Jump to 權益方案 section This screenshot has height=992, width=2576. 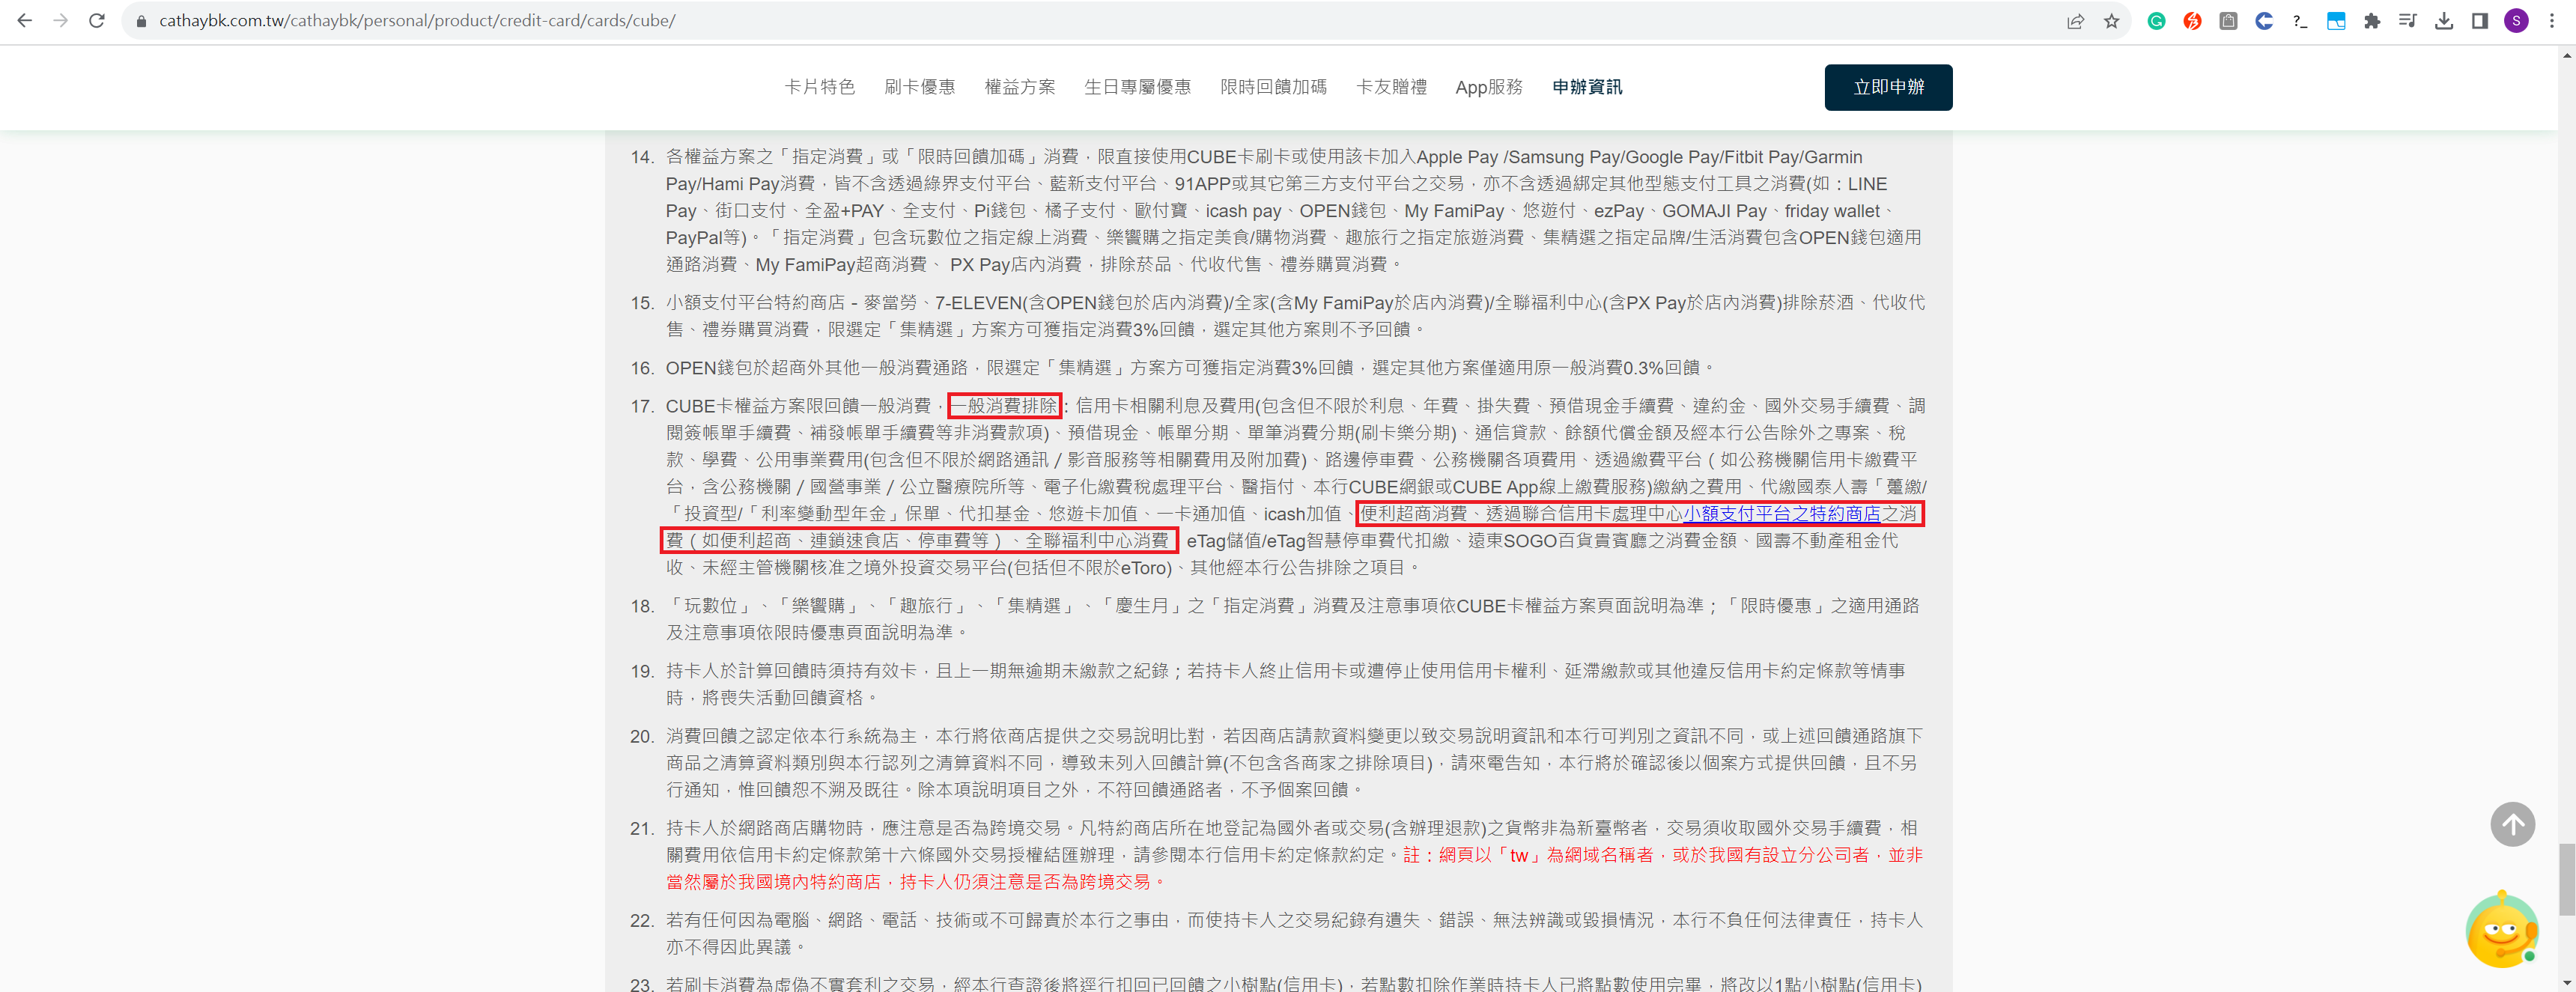click(x=1019, y=87)
